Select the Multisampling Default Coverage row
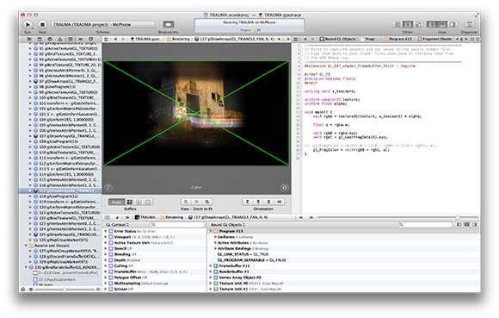Viewport: 499px width, 318px height. point(155,284)
